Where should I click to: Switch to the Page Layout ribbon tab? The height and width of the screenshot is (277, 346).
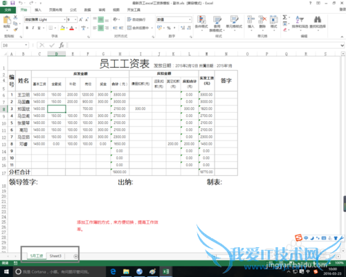coord(55,10)
